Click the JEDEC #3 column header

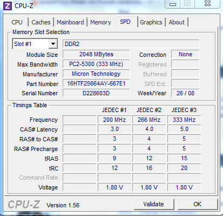tap(184, 110)
